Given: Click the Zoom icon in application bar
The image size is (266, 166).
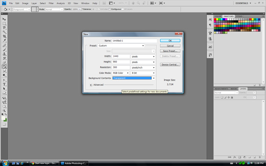Looking at the screenshot, I should [138, 3].
